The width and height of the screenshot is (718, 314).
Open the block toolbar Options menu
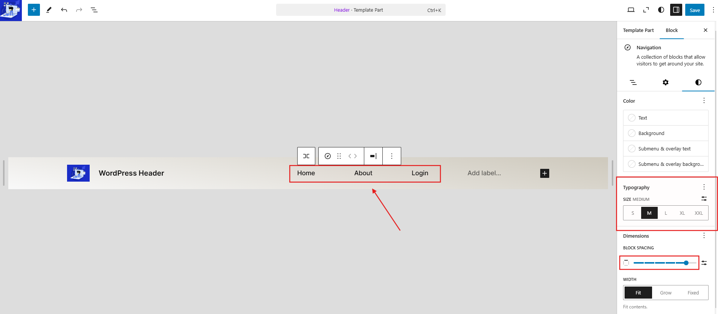click(392, 156)
